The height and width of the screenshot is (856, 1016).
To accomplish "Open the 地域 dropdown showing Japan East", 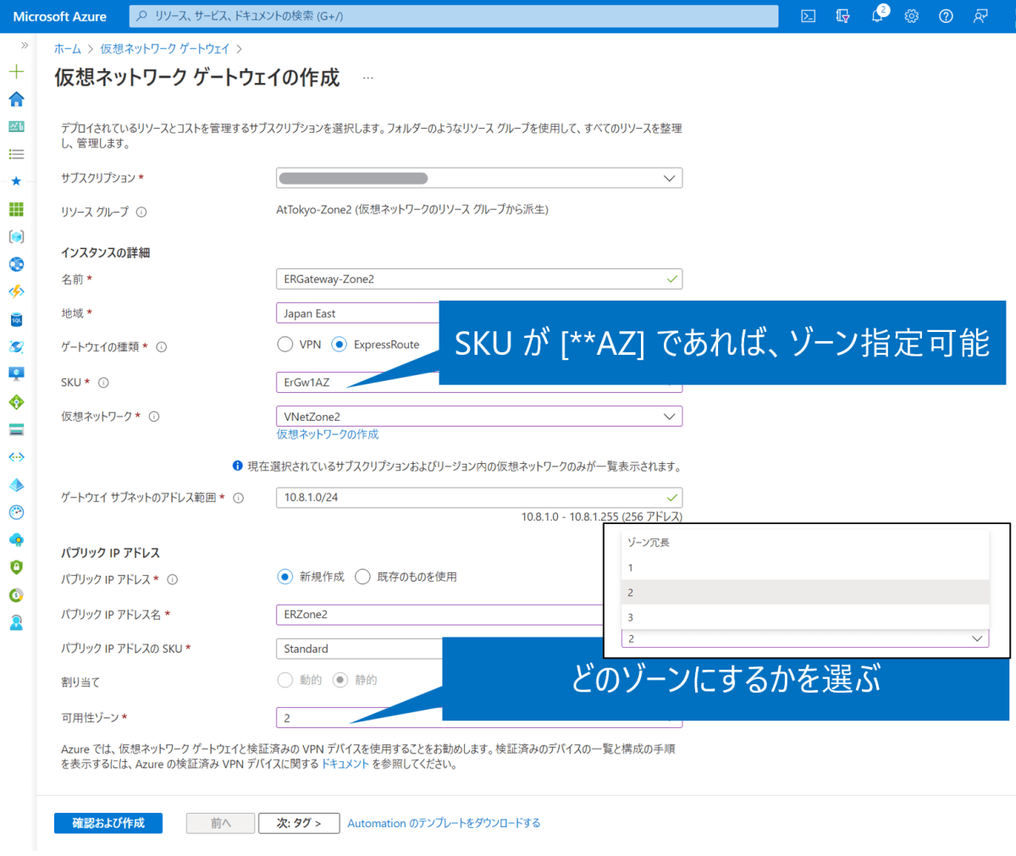I will (x=358, y=313).
